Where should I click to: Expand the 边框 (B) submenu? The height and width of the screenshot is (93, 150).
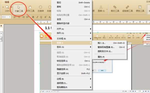tap(72, 79)
